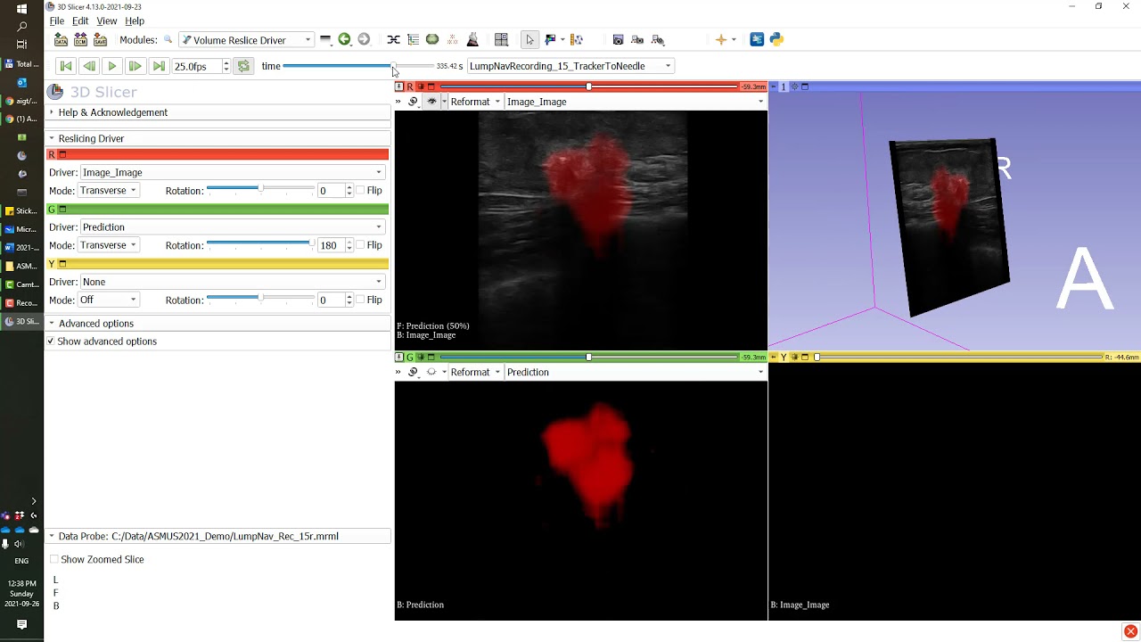Viewport: 1141px width, 642px height.
Task: Open the sequence browser selection dropdown
Action: (570, 66)
